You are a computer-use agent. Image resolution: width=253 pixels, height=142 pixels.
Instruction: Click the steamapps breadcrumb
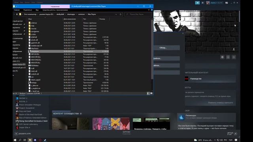71,14
